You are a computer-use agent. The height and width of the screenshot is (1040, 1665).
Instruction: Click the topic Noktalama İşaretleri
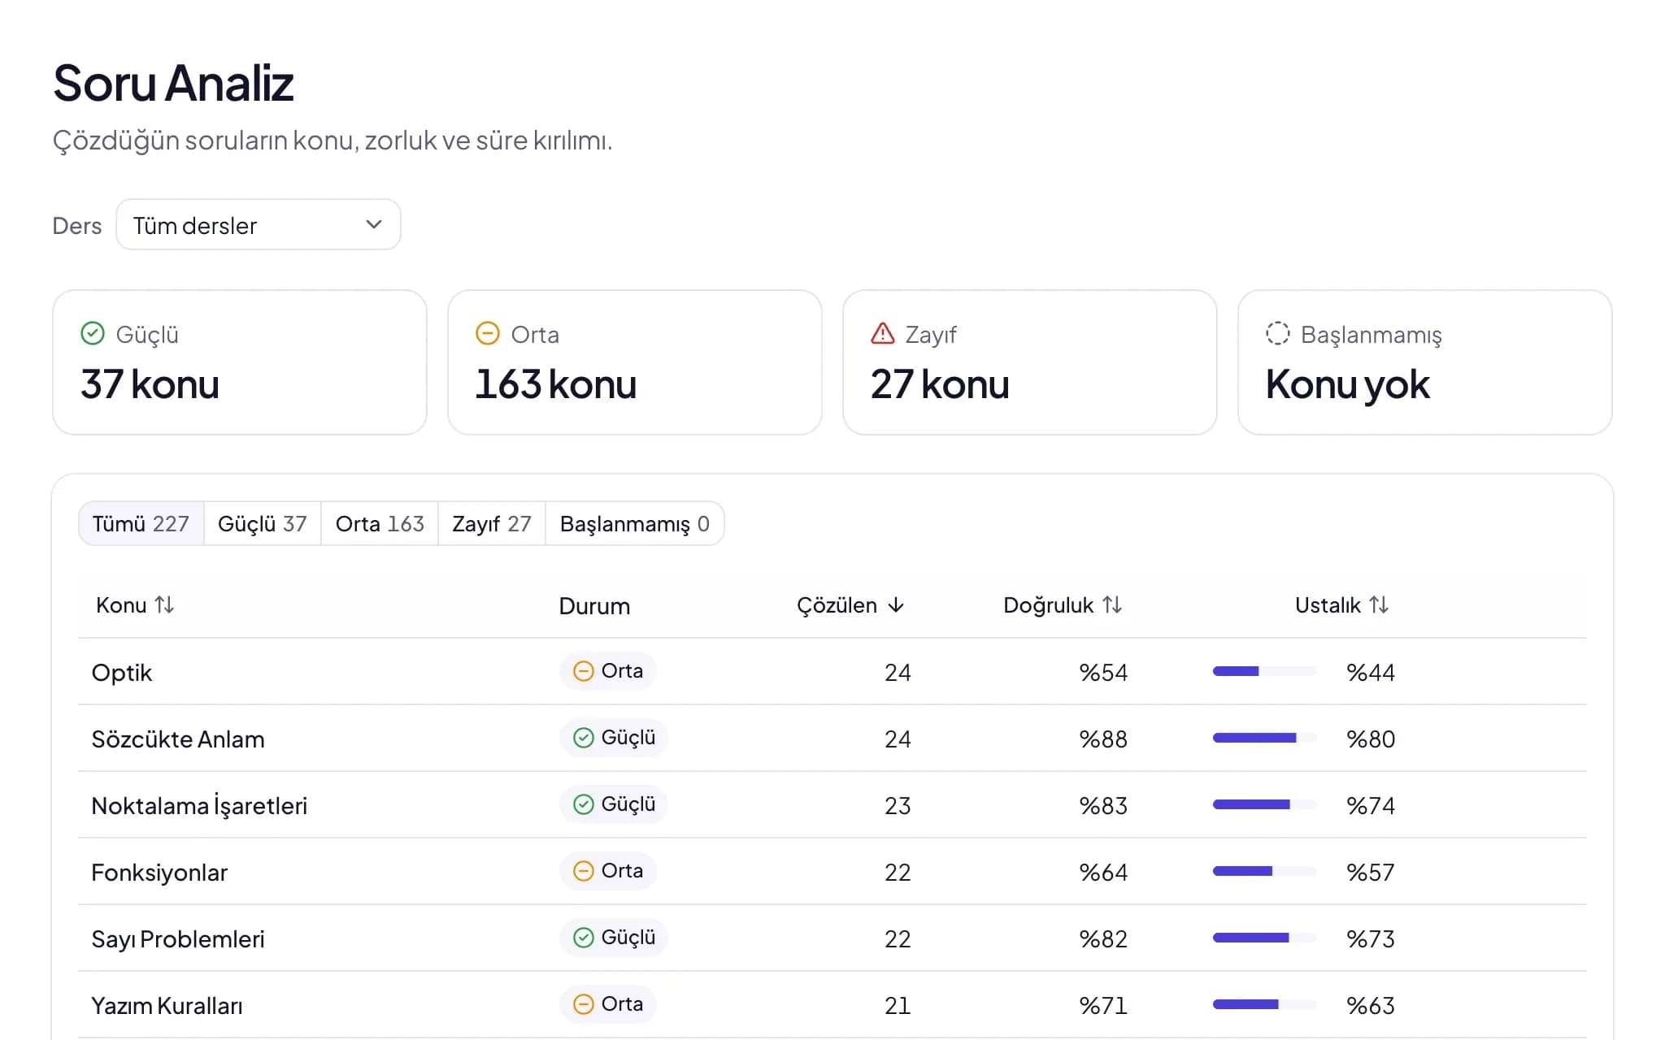tap(199, 806)
